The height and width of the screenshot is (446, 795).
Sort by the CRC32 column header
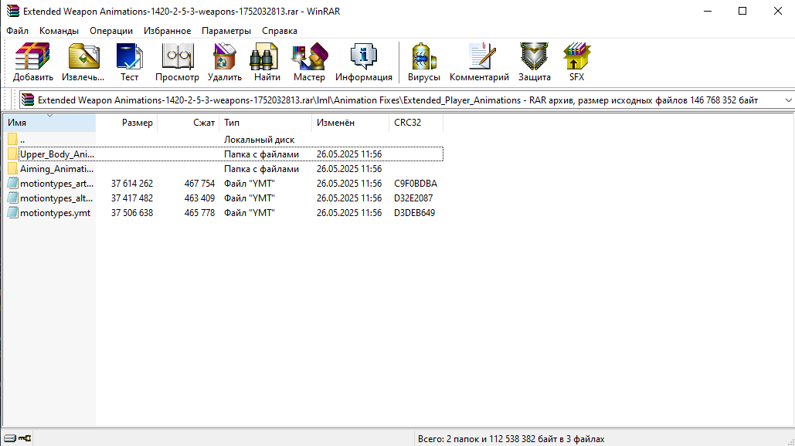pos(416,123)
